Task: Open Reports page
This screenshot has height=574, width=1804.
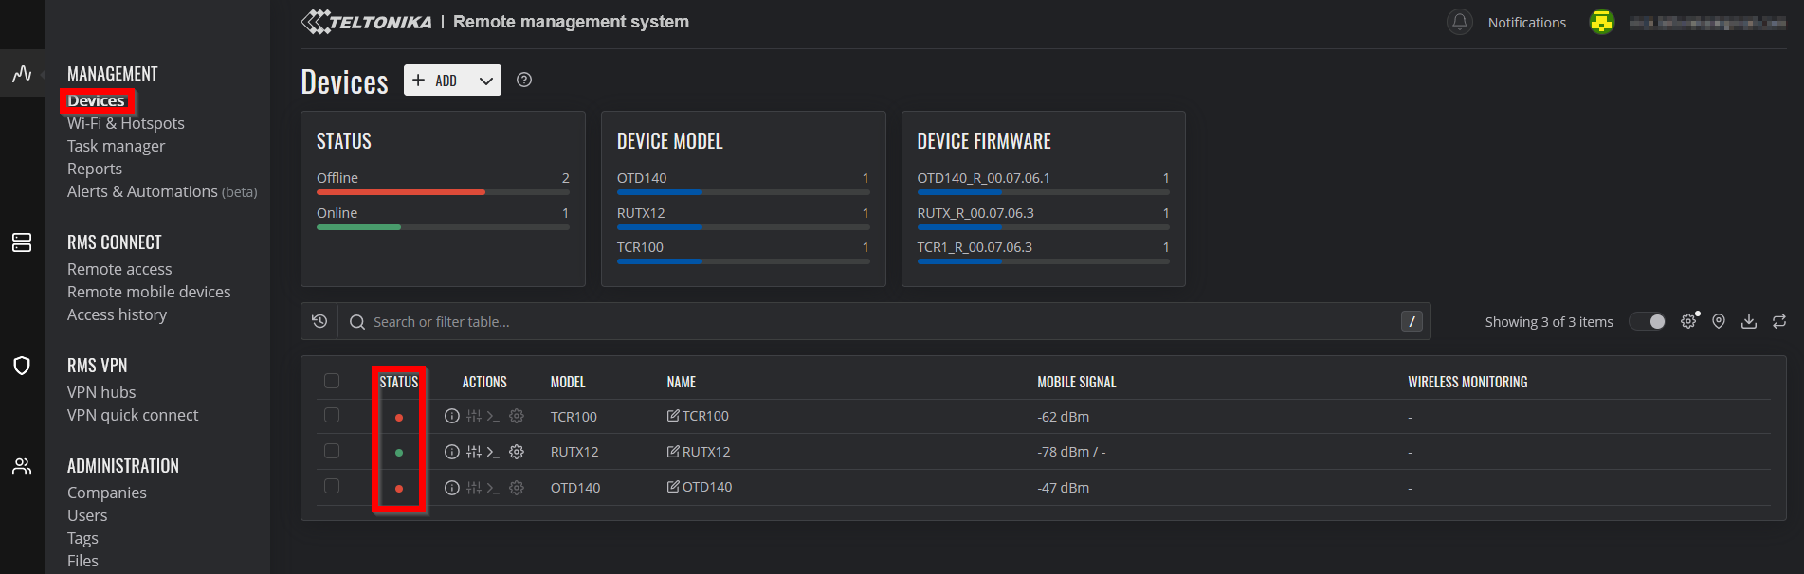Action: coord(95,169)
